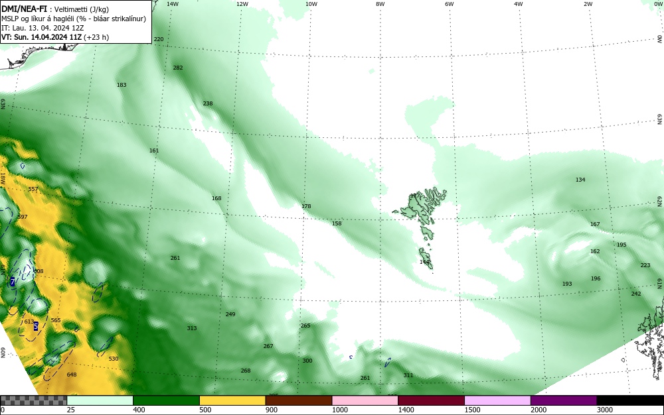
Task: Click the map value 557
Action: pos(33,190)
